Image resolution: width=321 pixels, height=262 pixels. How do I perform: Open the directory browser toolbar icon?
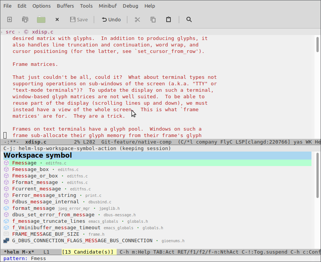point(25,19)
